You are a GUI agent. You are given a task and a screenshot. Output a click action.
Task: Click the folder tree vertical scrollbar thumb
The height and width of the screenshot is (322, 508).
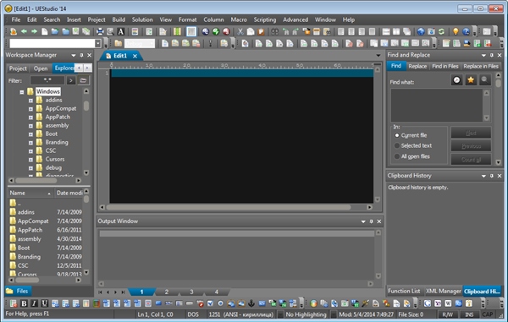(86, 106)
